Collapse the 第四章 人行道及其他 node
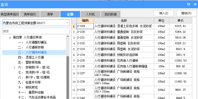The image size is (198, 99). 10,37
